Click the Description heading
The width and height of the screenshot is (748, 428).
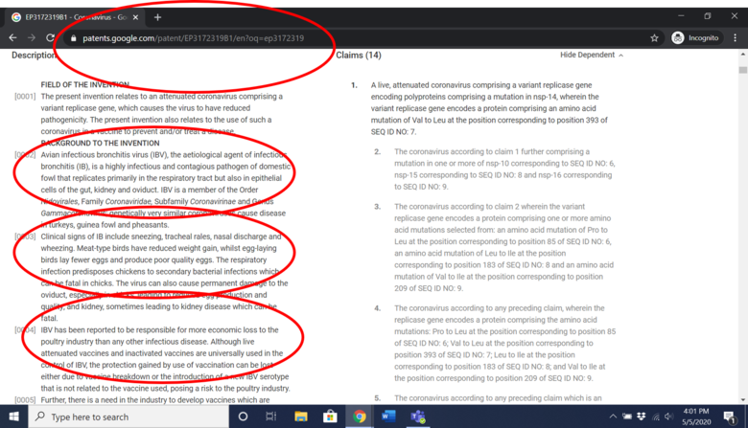coord(34,56)
